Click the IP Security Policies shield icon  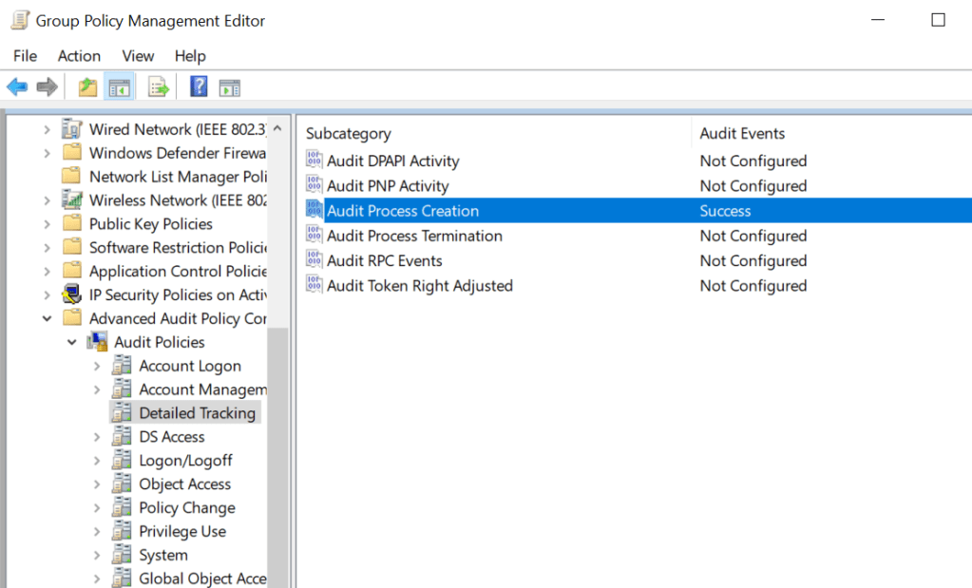click(71, 294)
